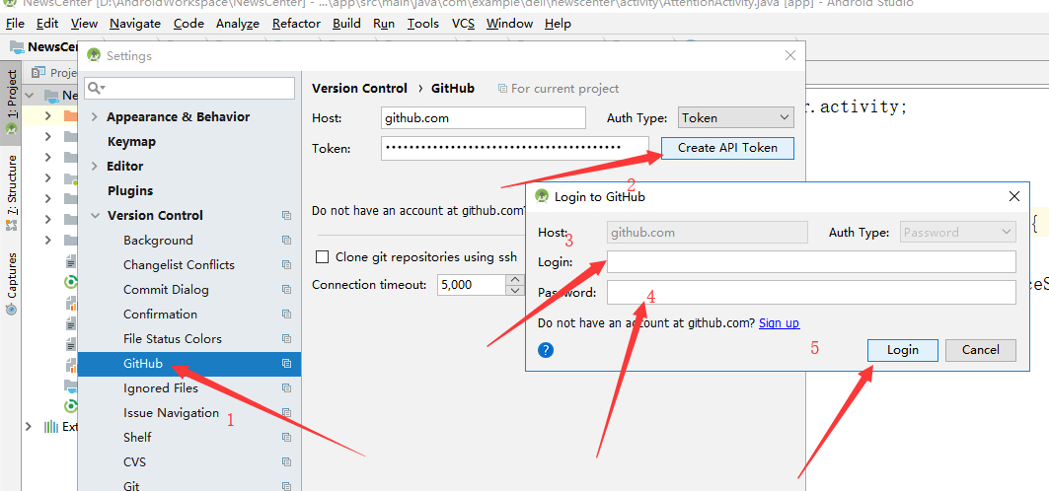Click Cancel in Login to GitHub dialog

(981, 350)
